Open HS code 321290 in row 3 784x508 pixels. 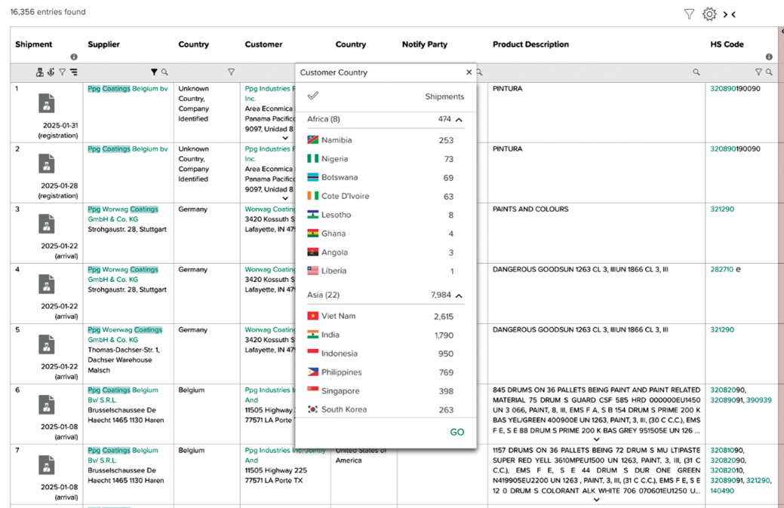tap(722, 210)
